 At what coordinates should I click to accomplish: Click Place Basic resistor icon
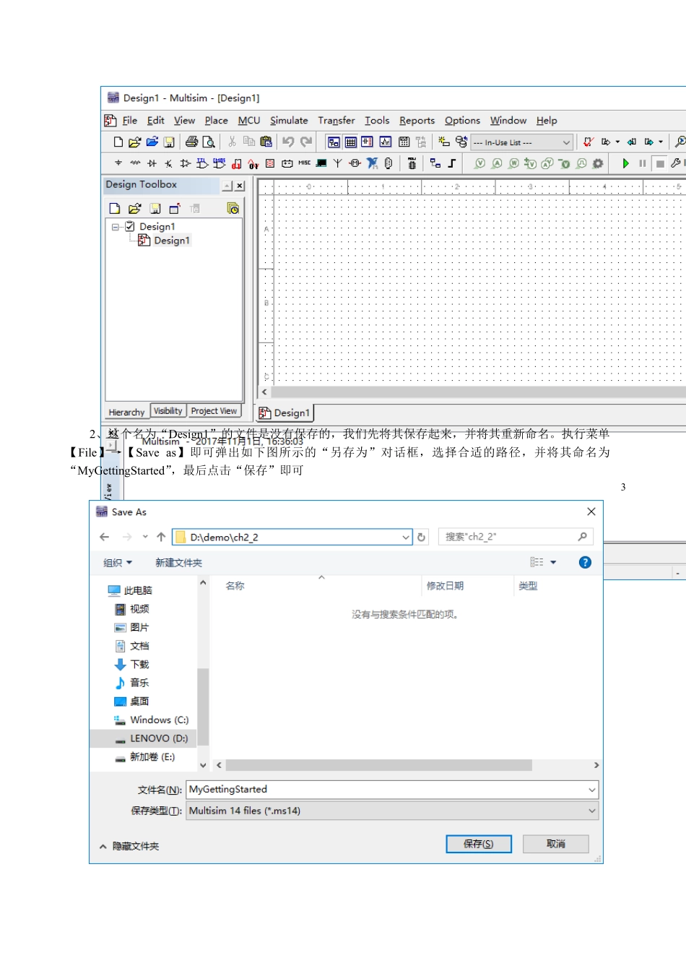coord(135,164)
